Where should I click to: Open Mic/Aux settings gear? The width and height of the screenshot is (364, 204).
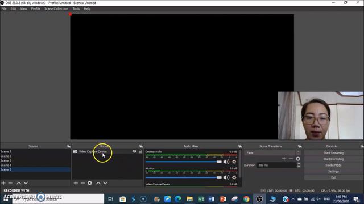pyautogui.click(x=234, y=177)
